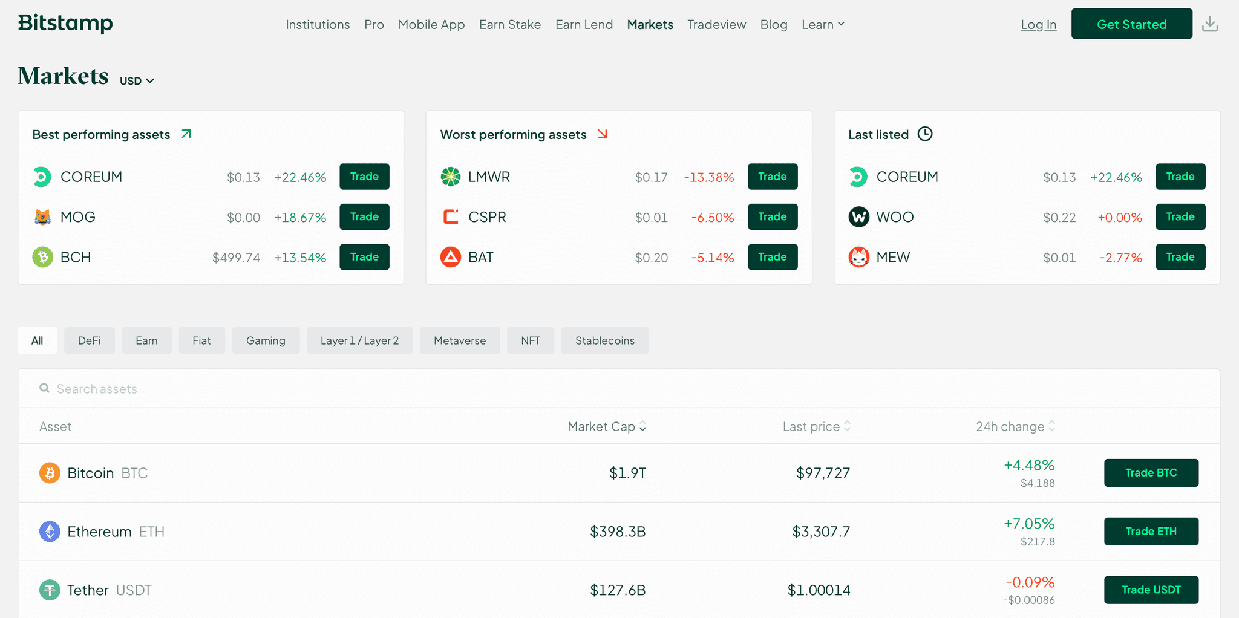Open the USD currency dropdown
This screenshot has width=1239, height=618.
pos(136,80)
